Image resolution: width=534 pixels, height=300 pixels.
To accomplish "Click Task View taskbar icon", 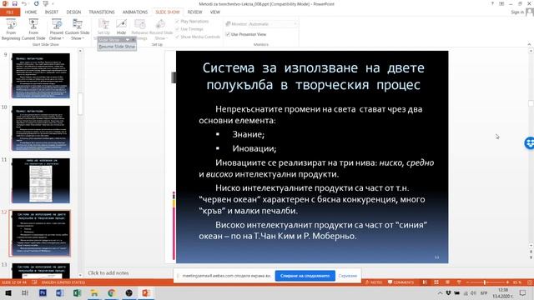I will pyautogui.click(x=25, y=292).
